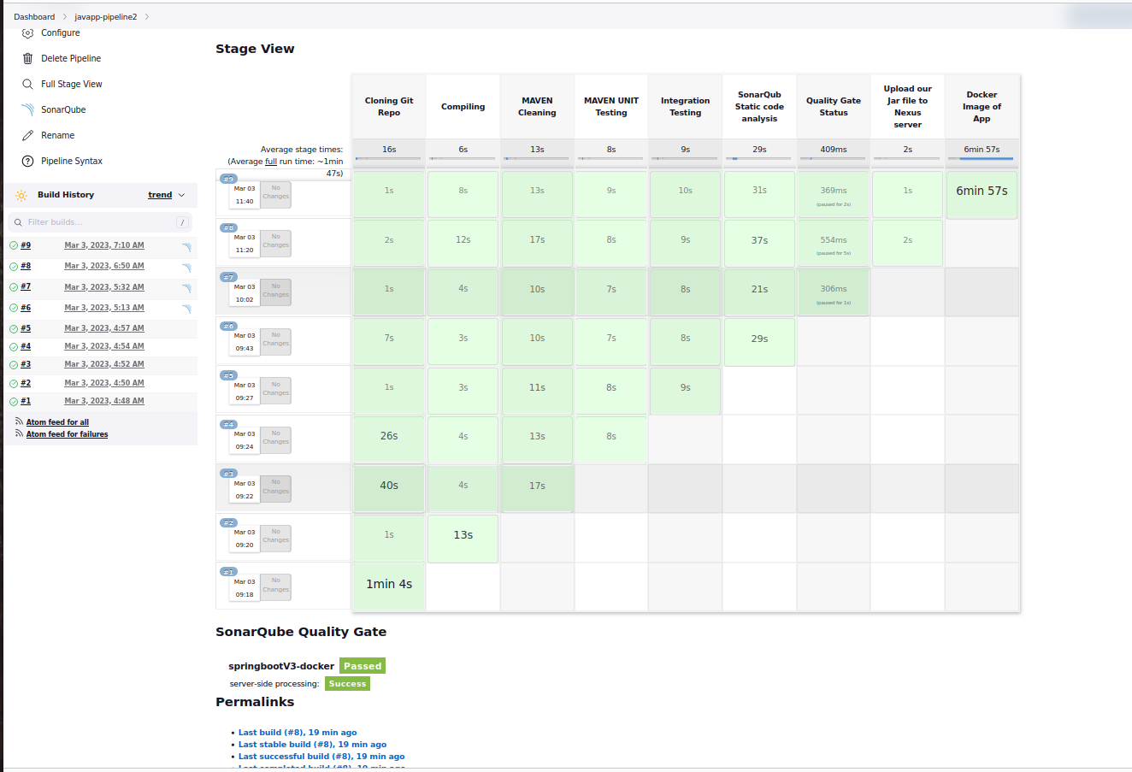Click the RSS icon for Atom feed for failures
Viewport: 1132px width, 772px height.
point(19,433)
